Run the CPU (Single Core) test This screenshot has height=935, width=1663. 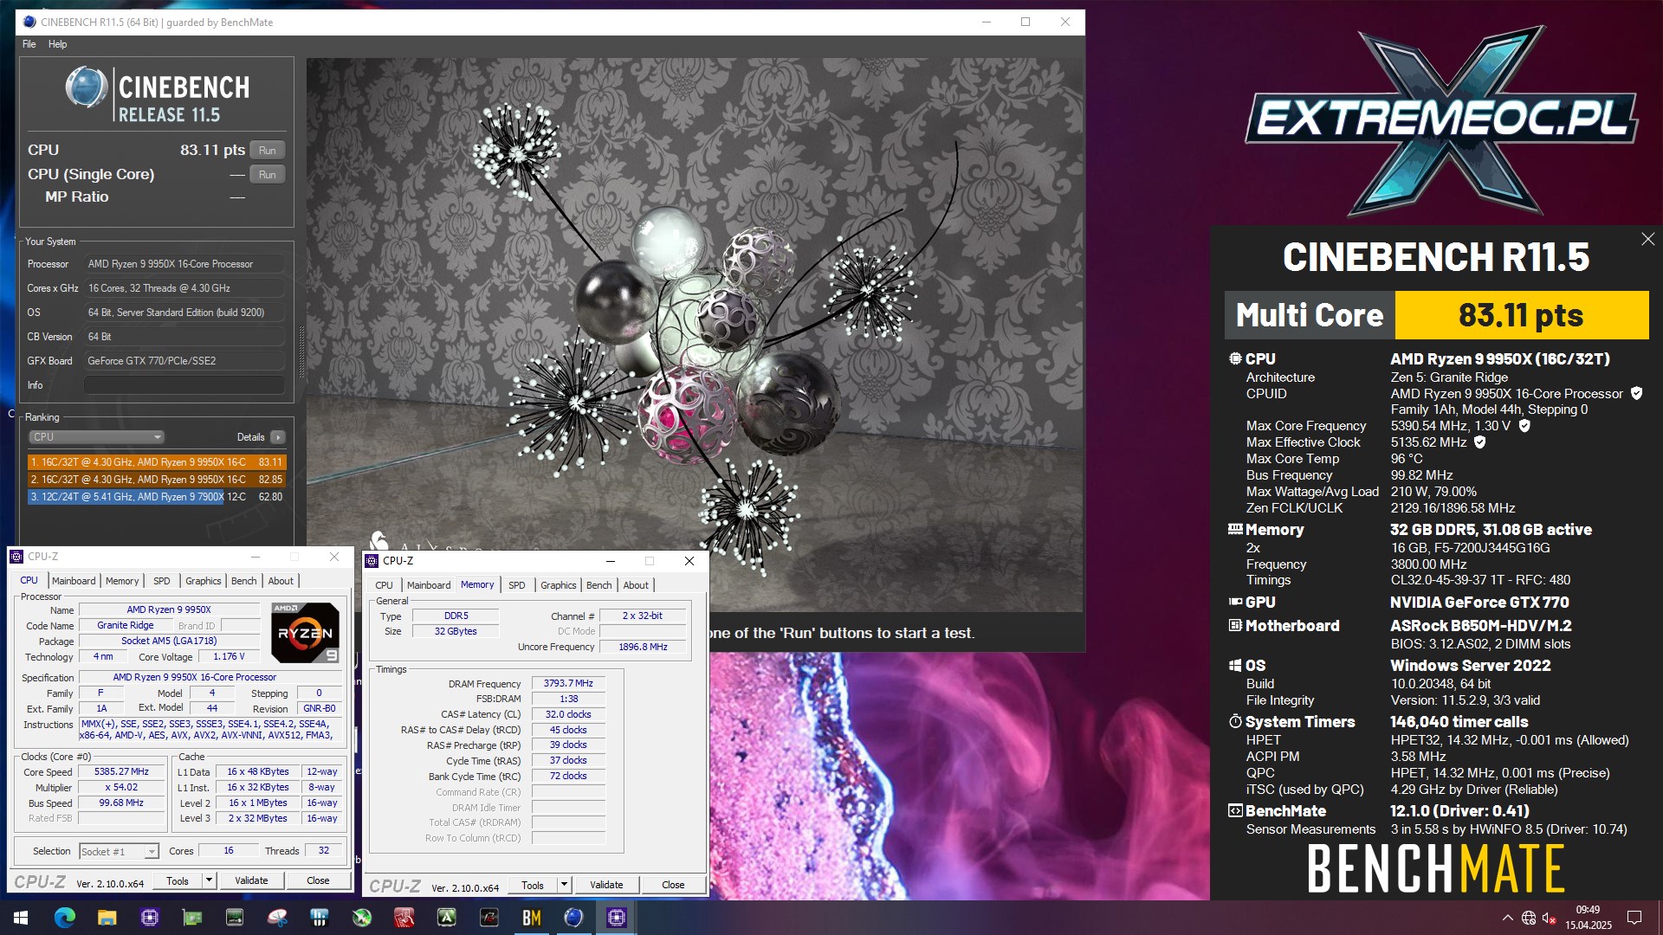click(268, 174)
